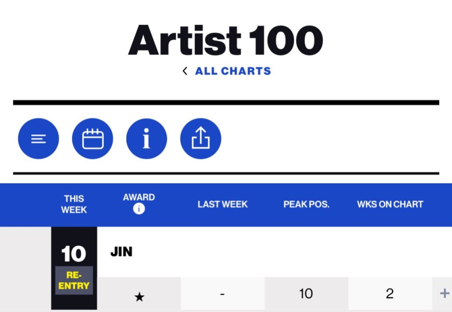452x312 pixels.
Task: Open the chart list menu icon
Action: coord(38,139)
